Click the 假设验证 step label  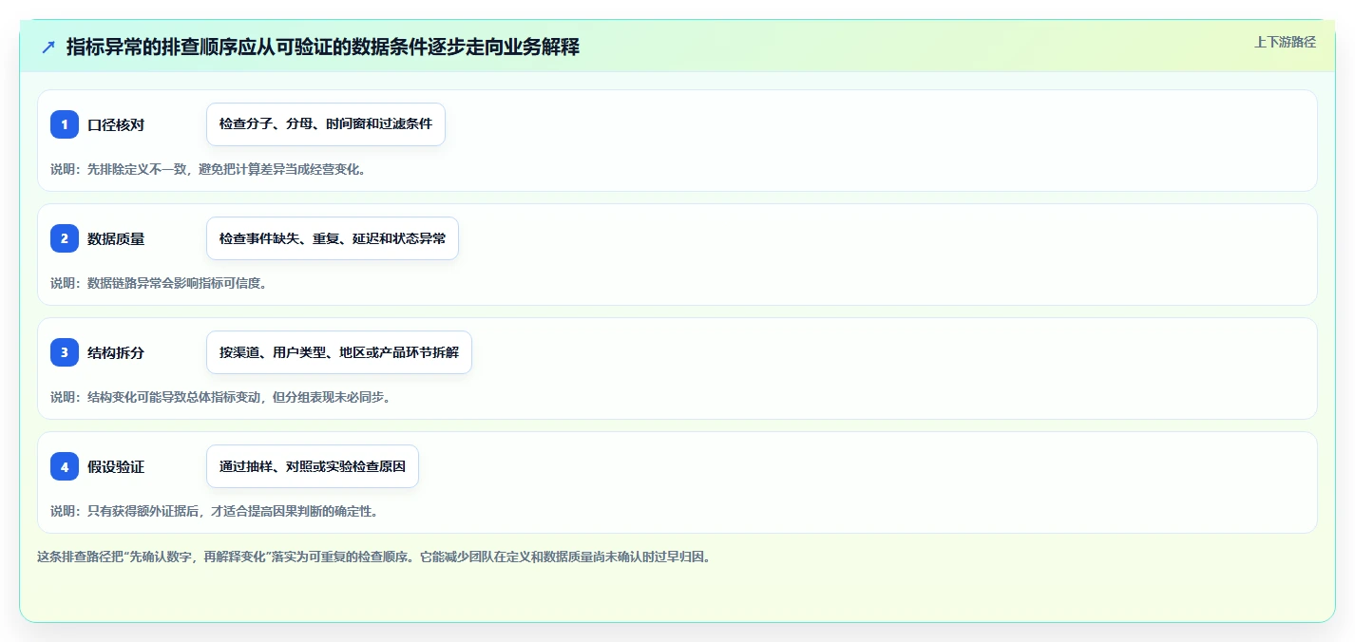click(116, 467)
